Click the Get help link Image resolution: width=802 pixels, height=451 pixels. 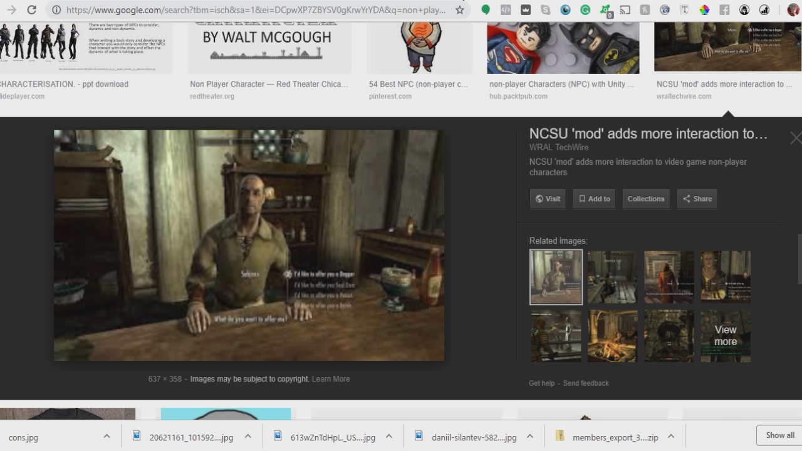tap(541, 383)
